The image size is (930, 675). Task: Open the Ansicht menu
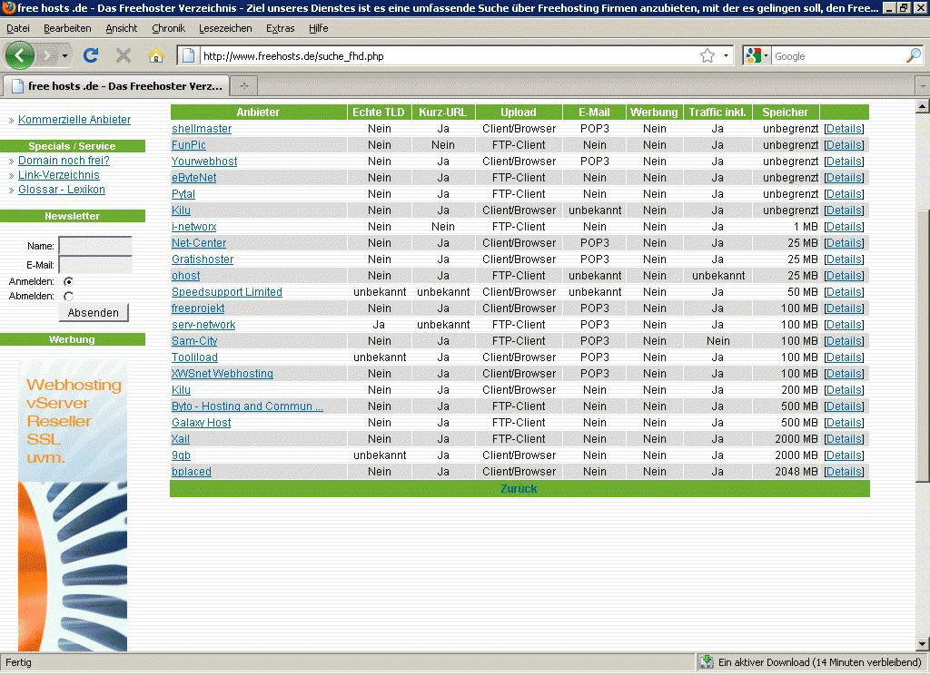click(121, 28)
